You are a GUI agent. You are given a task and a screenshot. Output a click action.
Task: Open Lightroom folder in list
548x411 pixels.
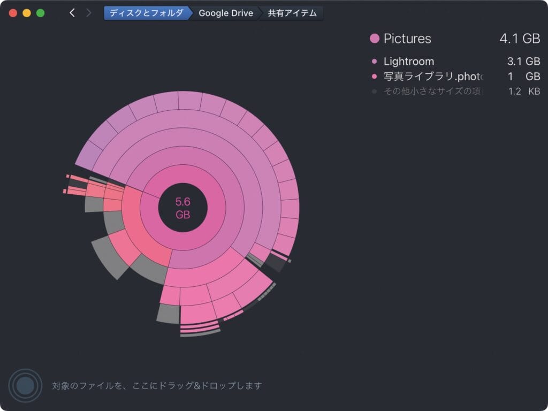coord(409,62)
